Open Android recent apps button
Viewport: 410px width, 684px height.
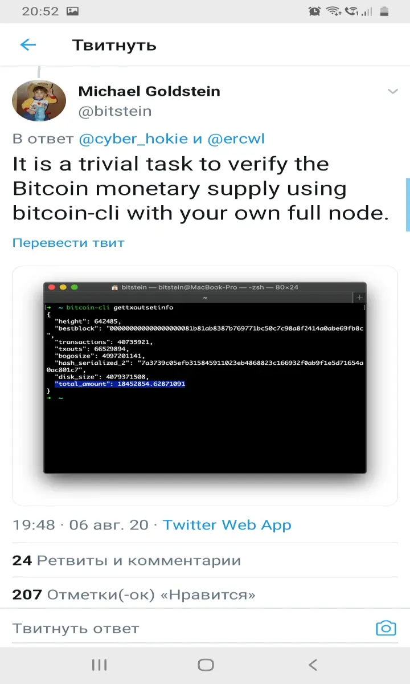99,665
